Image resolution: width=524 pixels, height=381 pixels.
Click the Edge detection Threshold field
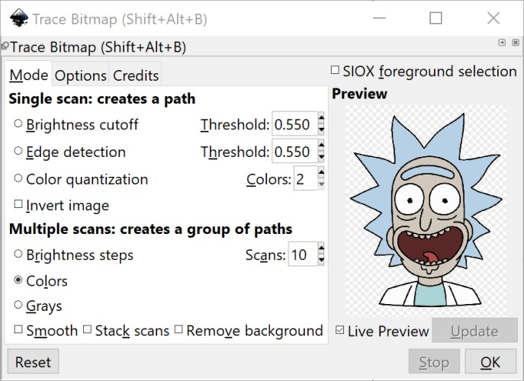294,152
